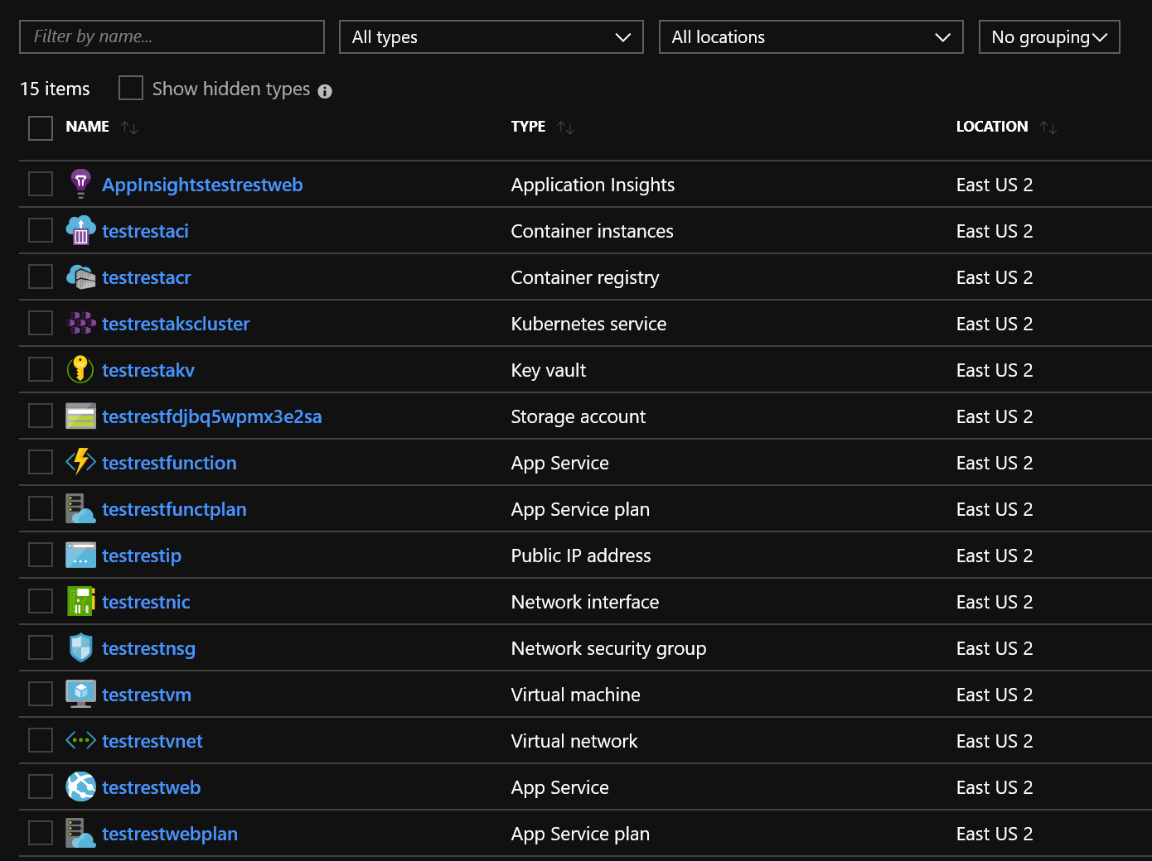Screen dimensions: 1152x861
Task: Click the testrestnic network interface icon
Action: tap(80, 601)
